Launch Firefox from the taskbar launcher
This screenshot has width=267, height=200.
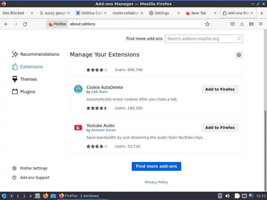pyautogui.click(x=45, y=196)
